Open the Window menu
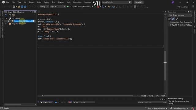196x110 pixels. pyautogui.click(x=87, y=2)
